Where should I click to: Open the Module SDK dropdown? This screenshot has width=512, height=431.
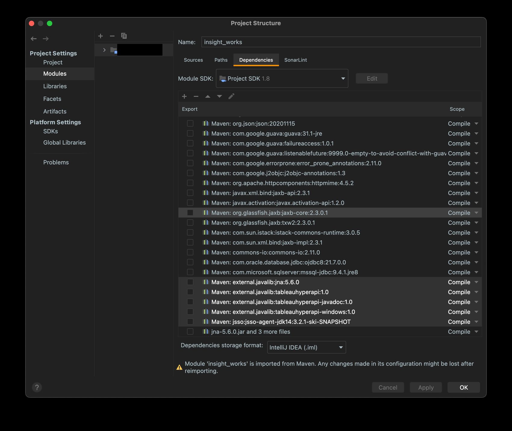coord(282,79)
